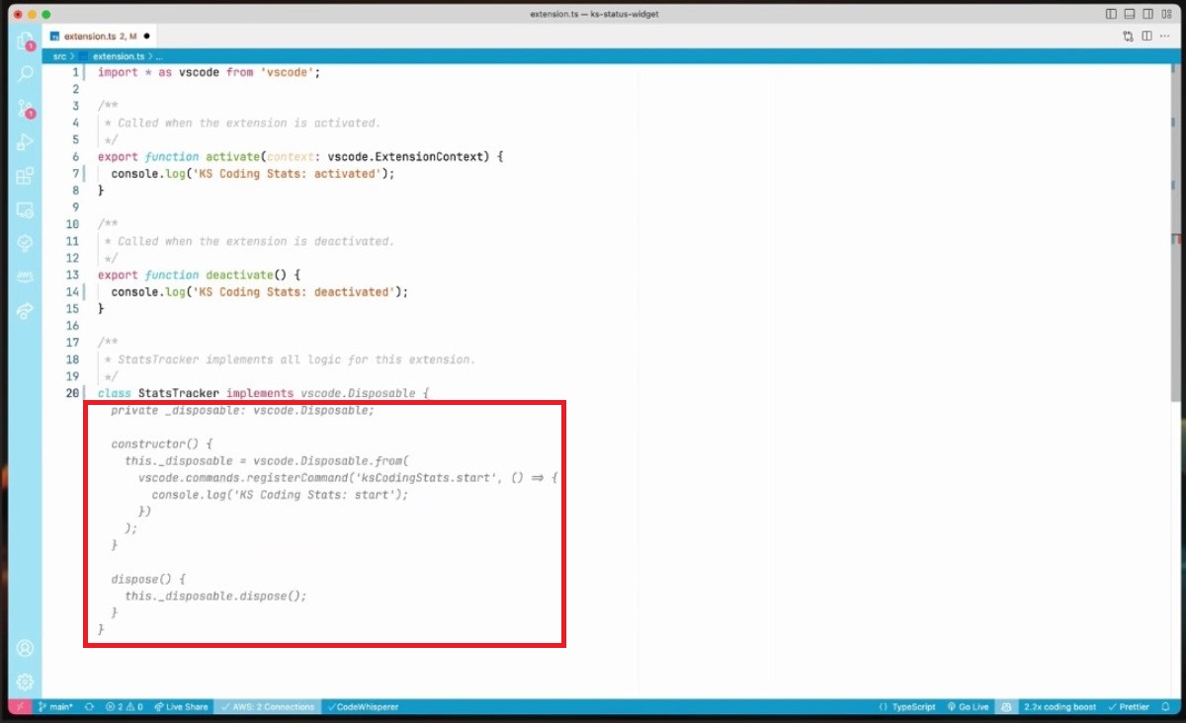Open the Run and Debug view
This screenshot has height=723, width=1186.
pos(26,142)
